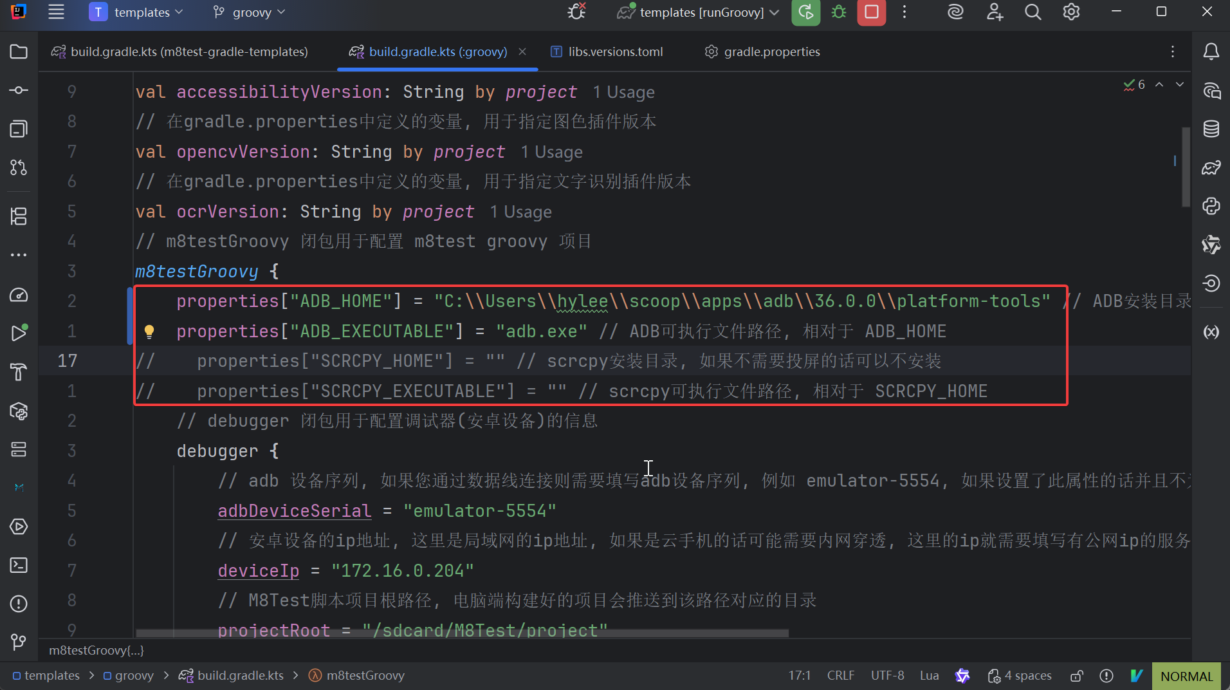Open IDE settings gear icon
The height and width of the screenshot is (690, 1230).
pyautogui.click(x=1071, y=12)
